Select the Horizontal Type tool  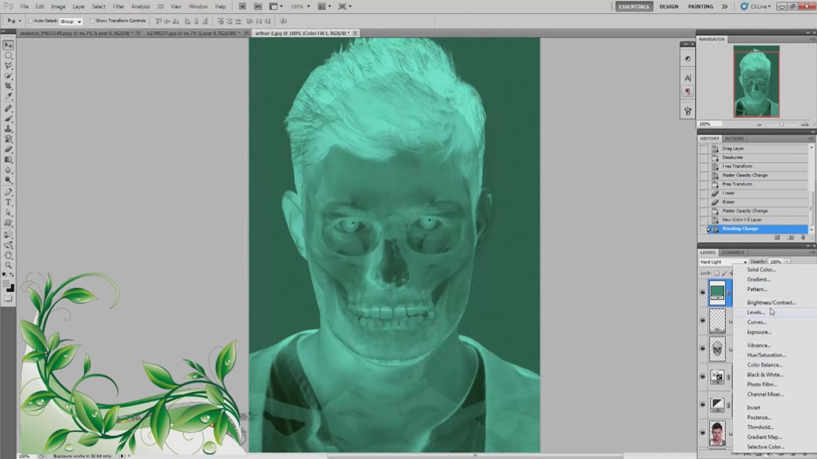pos(8,202)
